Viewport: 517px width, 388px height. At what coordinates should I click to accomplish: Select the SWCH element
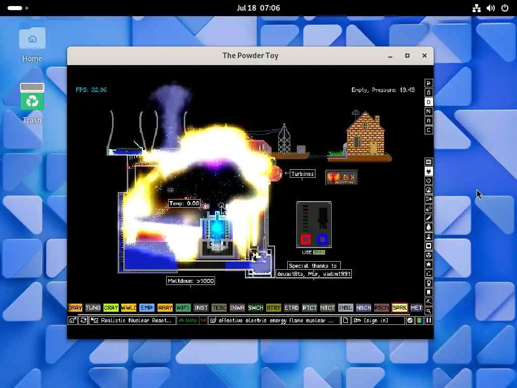(255, 308)
